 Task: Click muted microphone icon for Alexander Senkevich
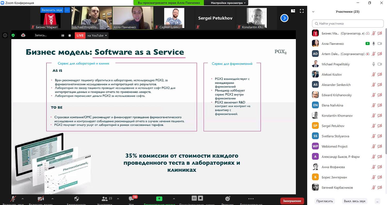click(x=373, y=85)
